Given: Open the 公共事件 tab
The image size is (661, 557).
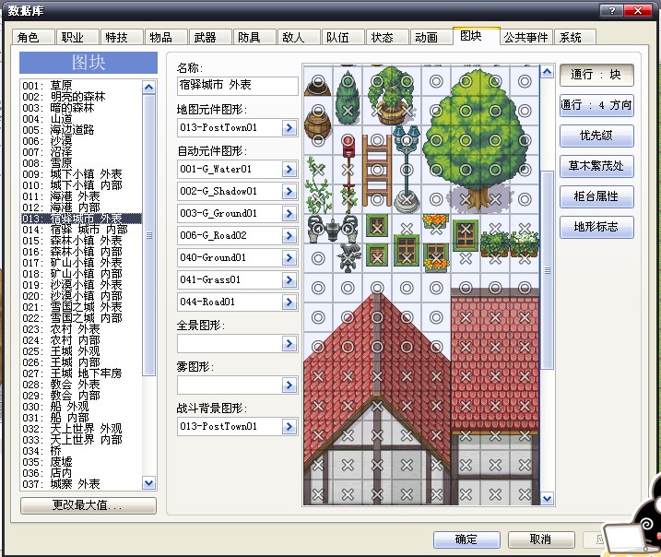Looking at the screenshot, I should [x=526, y=37].
